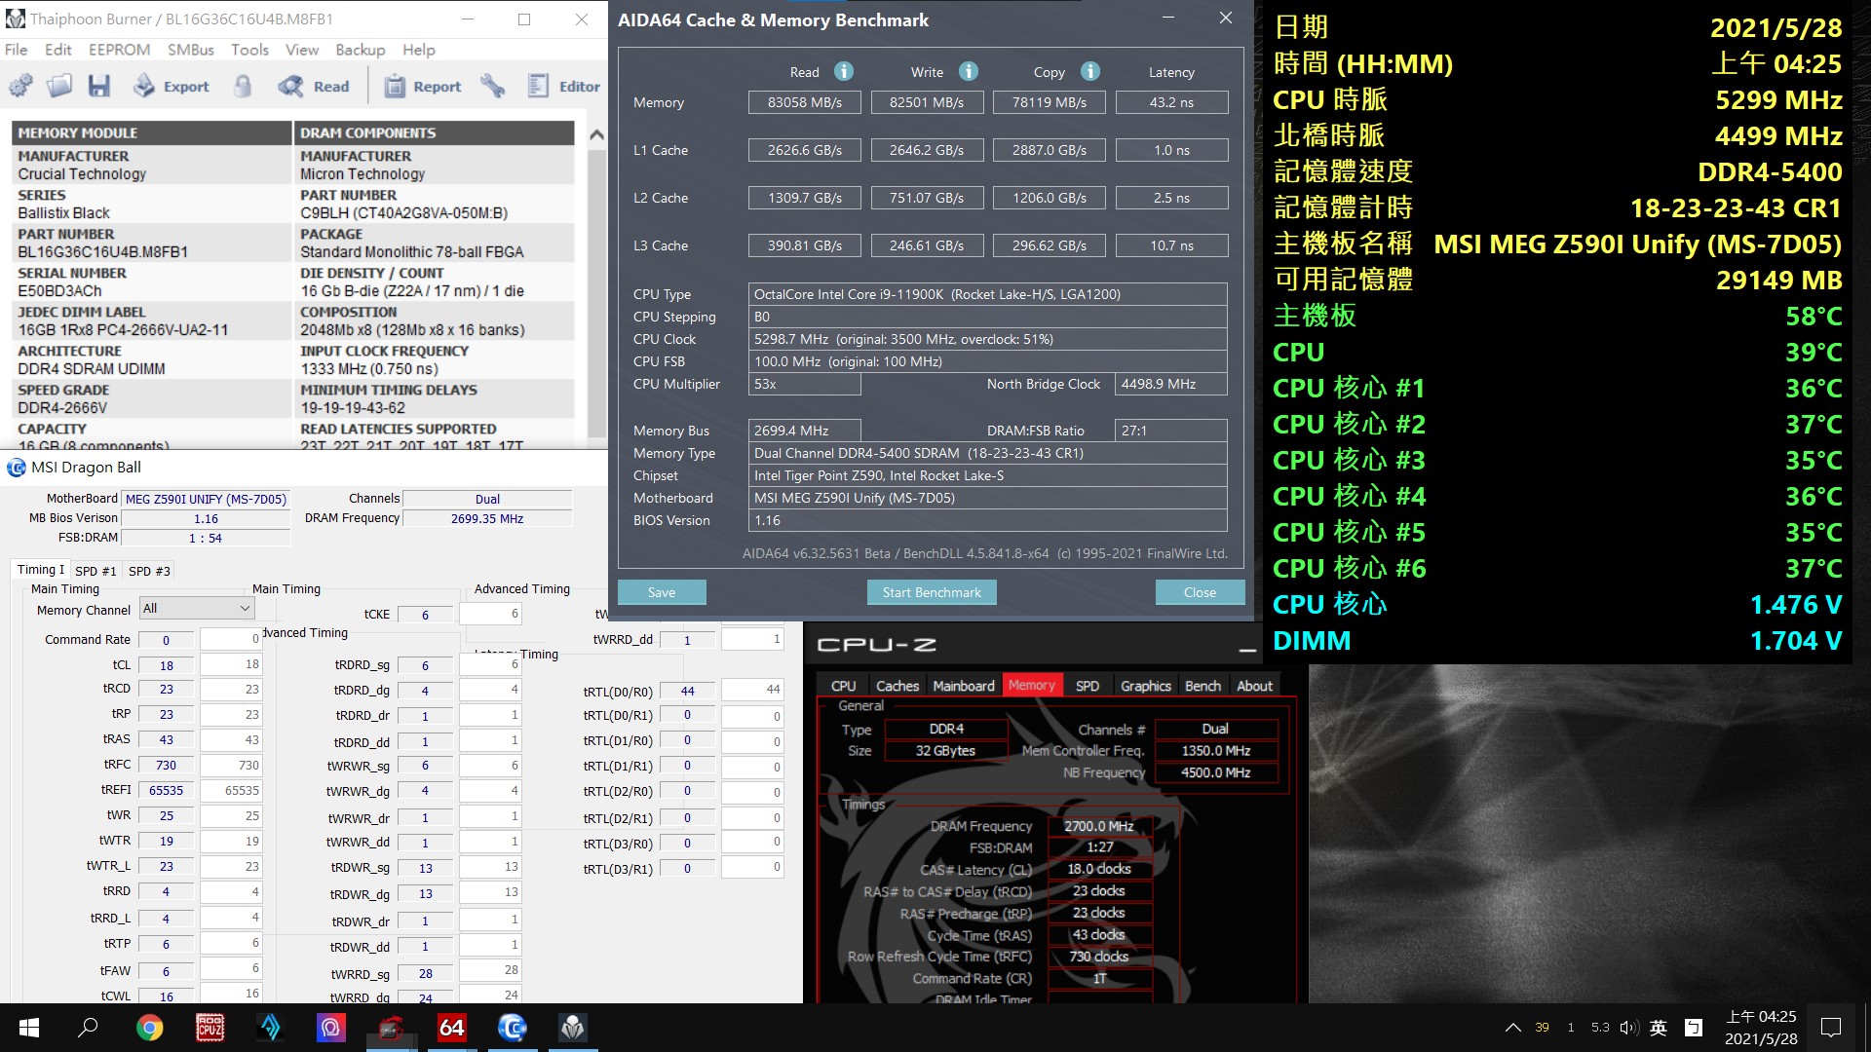Switch to MSI Dragon Ball blue taskbar icon
The height and width of the screenshot is (1052, 1871).
click(513, 1028)
